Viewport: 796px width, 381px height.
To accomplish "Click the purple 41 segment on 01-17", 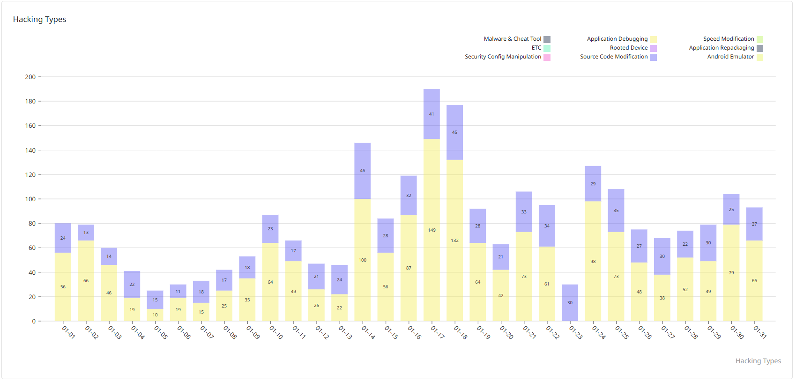I will [x=431, y=114].
